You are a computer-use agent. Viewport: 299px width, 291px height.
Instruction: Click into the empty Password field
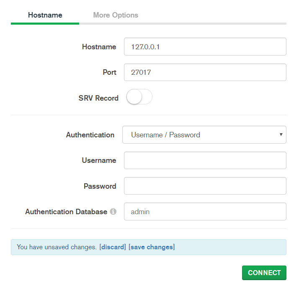point(205,186)
